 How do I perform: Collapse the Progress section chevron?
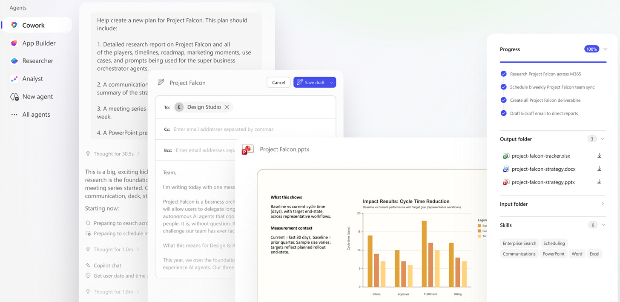point(605,49)
